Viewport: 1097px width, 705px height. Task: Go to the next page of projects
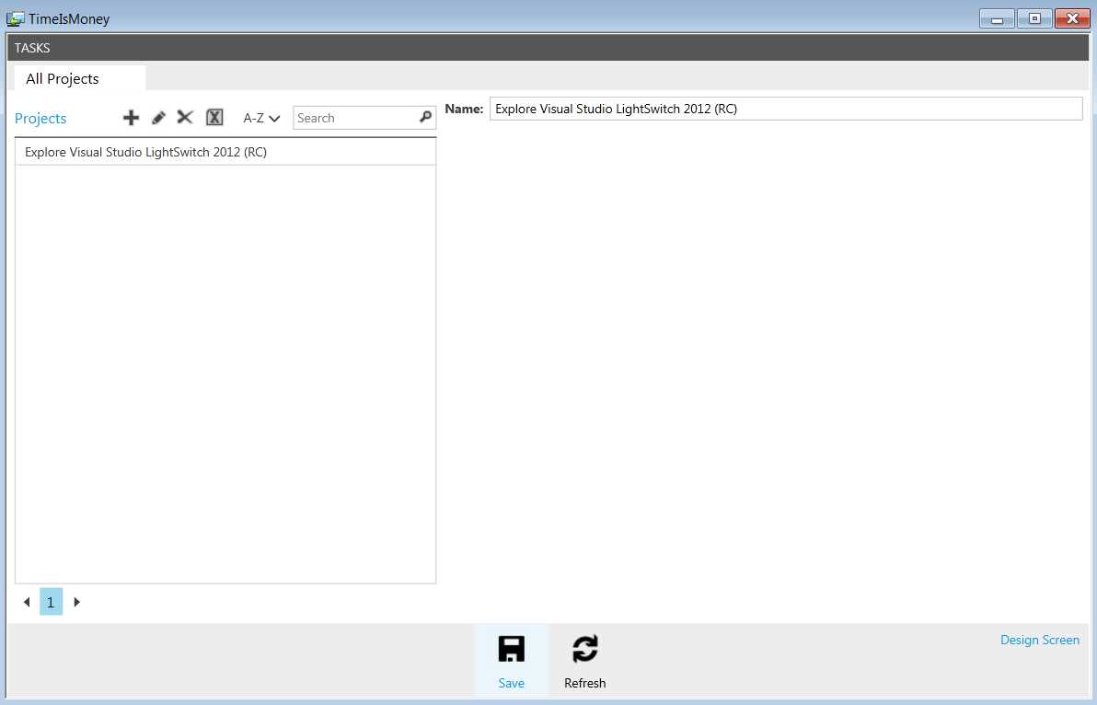click(76, 602)
